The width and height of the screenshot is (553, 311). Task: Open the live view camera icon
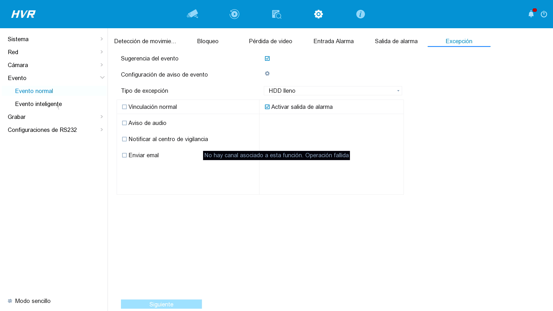(x=192, y=14)
